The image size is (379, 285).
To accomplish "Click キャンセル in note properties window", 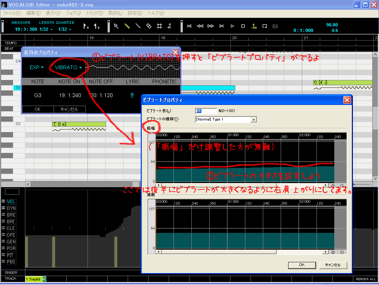I will [69, 109].
